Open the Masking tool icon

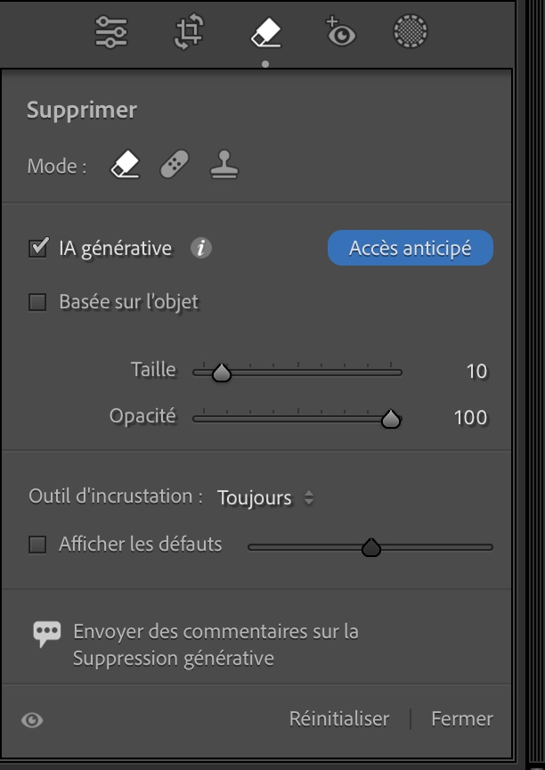[410, 33]
